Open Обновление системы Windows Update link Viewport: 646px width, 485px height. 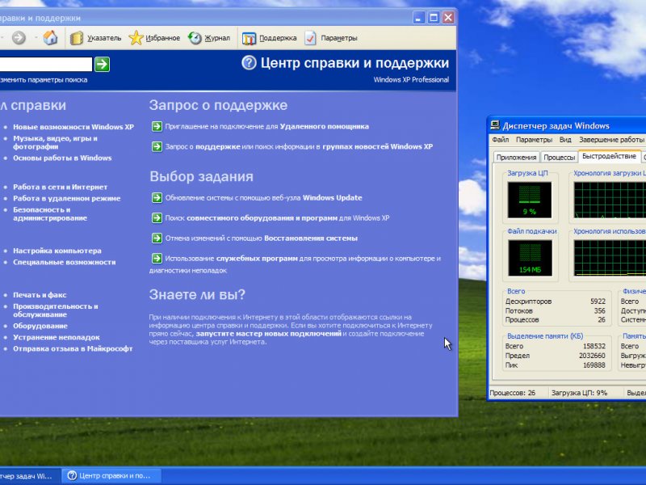(x=264, y=198)
